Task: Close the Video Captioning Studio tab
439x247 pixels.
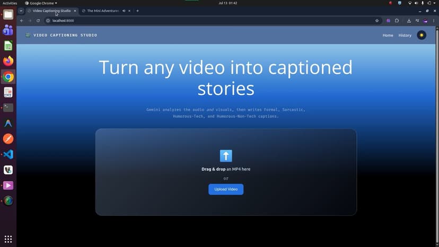Action: [x=75, y=11]
